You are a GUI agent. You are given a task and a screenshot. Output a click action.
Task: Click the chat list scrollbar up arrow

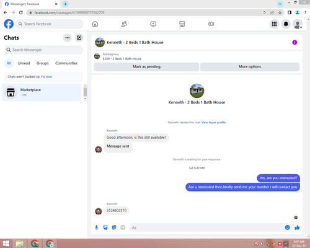pos(85,86)
